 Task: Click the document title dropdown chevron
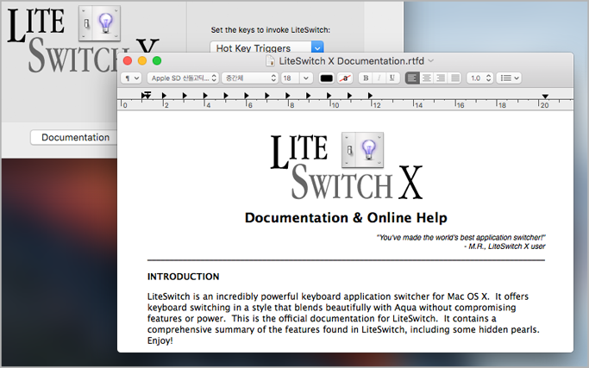point(431,61)
